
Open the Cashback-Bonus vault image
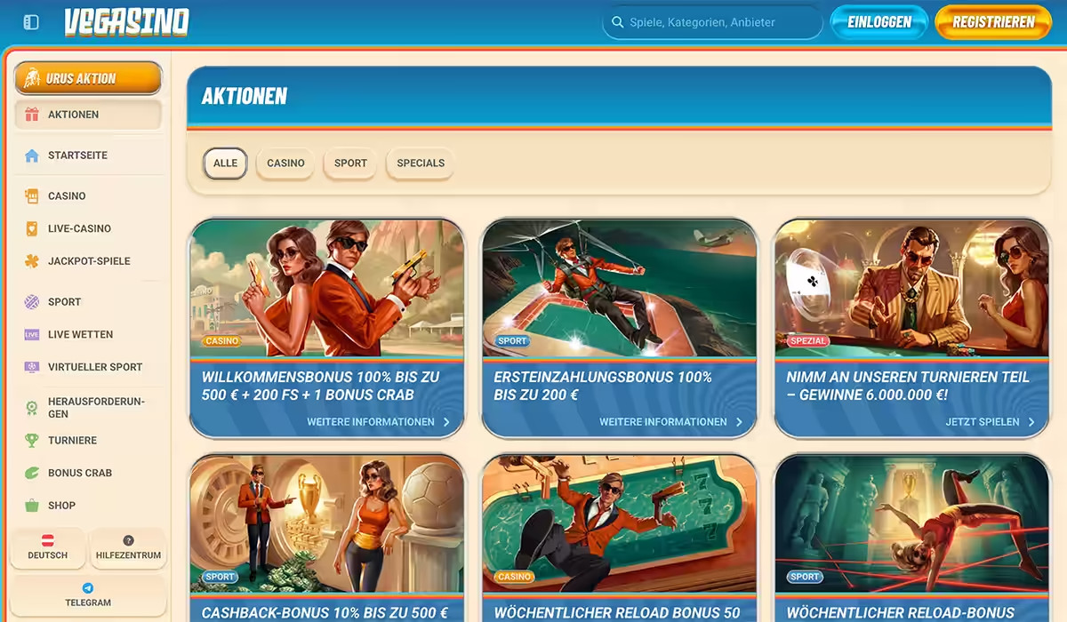tap(327, 524)
